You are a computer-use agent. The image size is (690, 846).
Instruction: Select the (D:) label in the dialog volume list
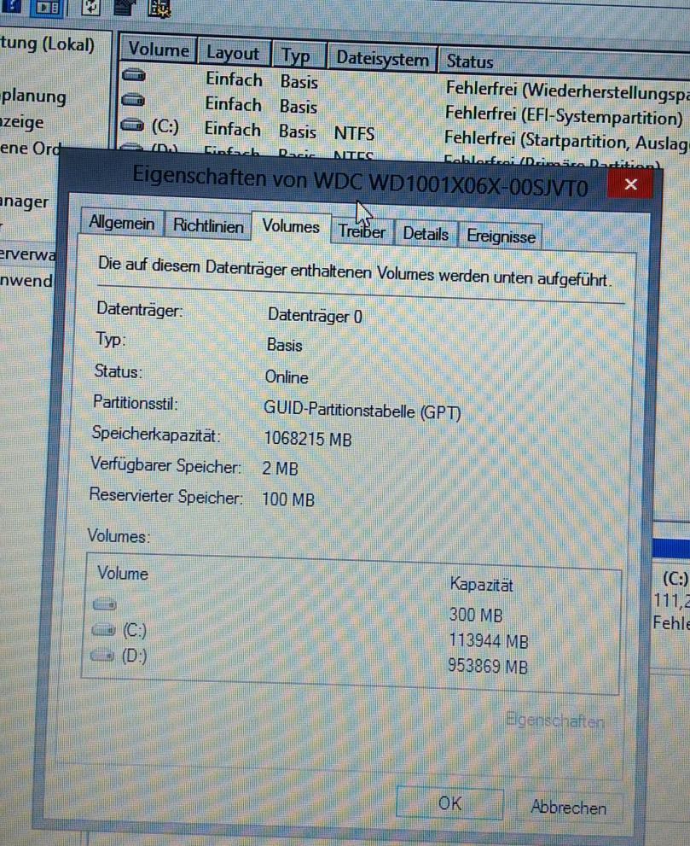(134, 656)
